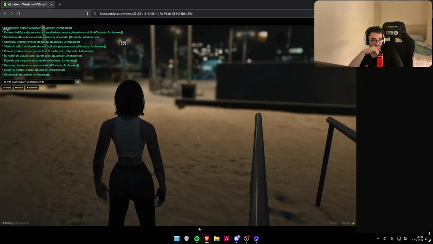Open the Ayarlar settings button

click(19, 87)
